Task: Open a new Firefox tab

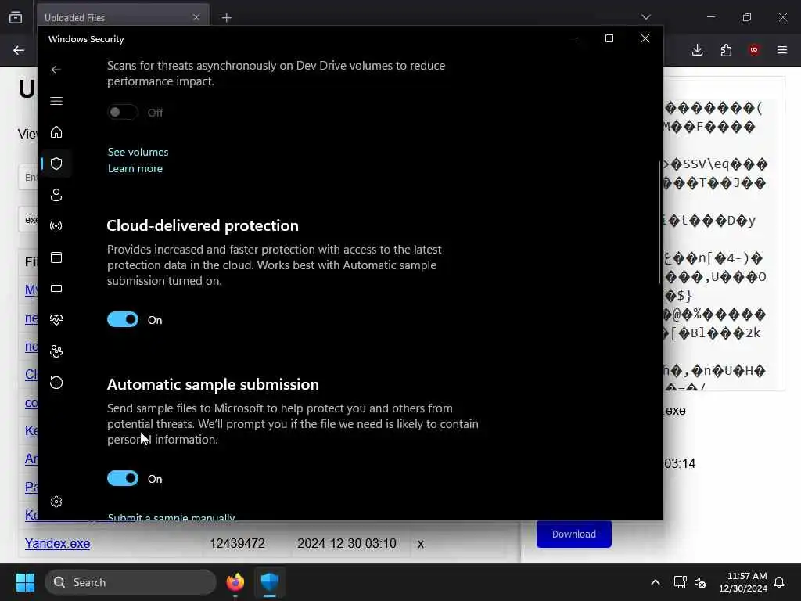Action: click(227, 18)
